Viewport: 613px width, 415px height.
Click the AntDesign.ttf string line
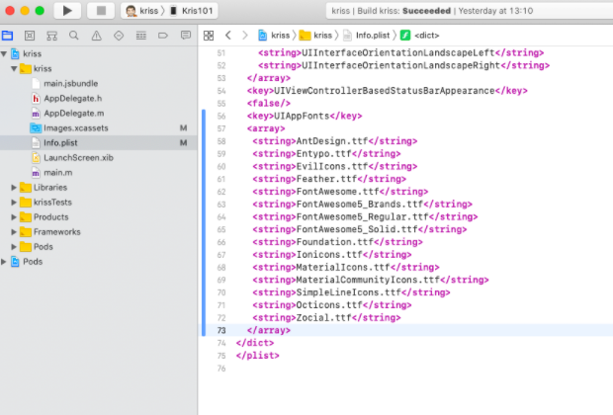click(x=334, y=141)
